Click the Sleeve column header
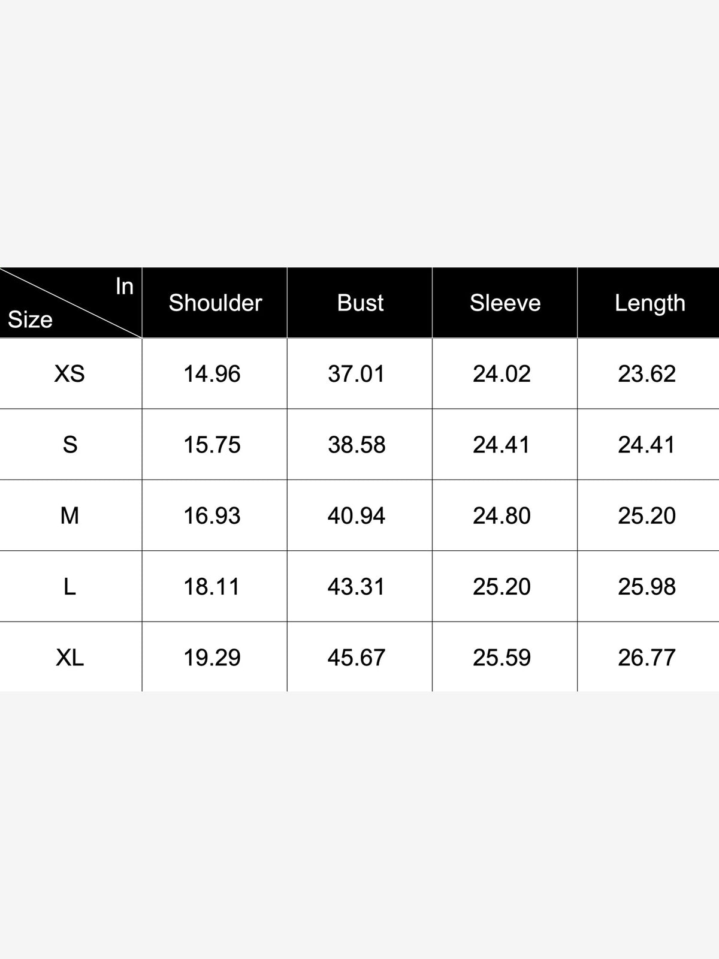Screen dimensions: 719x959 (505, 303)
